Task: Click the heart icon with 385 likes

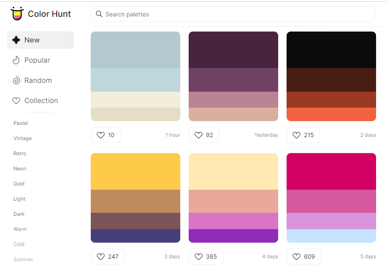Action: (x=198, y=257)
